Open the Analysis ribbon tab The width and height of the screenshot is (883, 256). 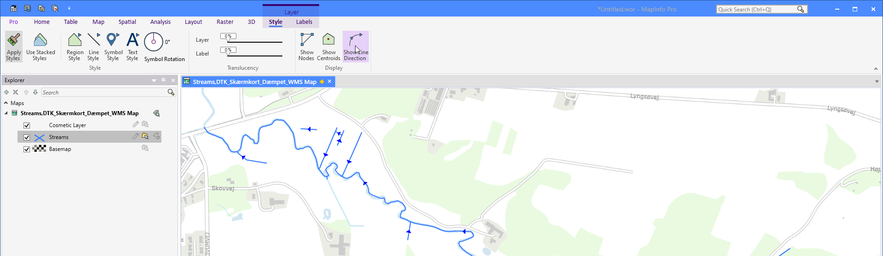(x=161, y=22)
